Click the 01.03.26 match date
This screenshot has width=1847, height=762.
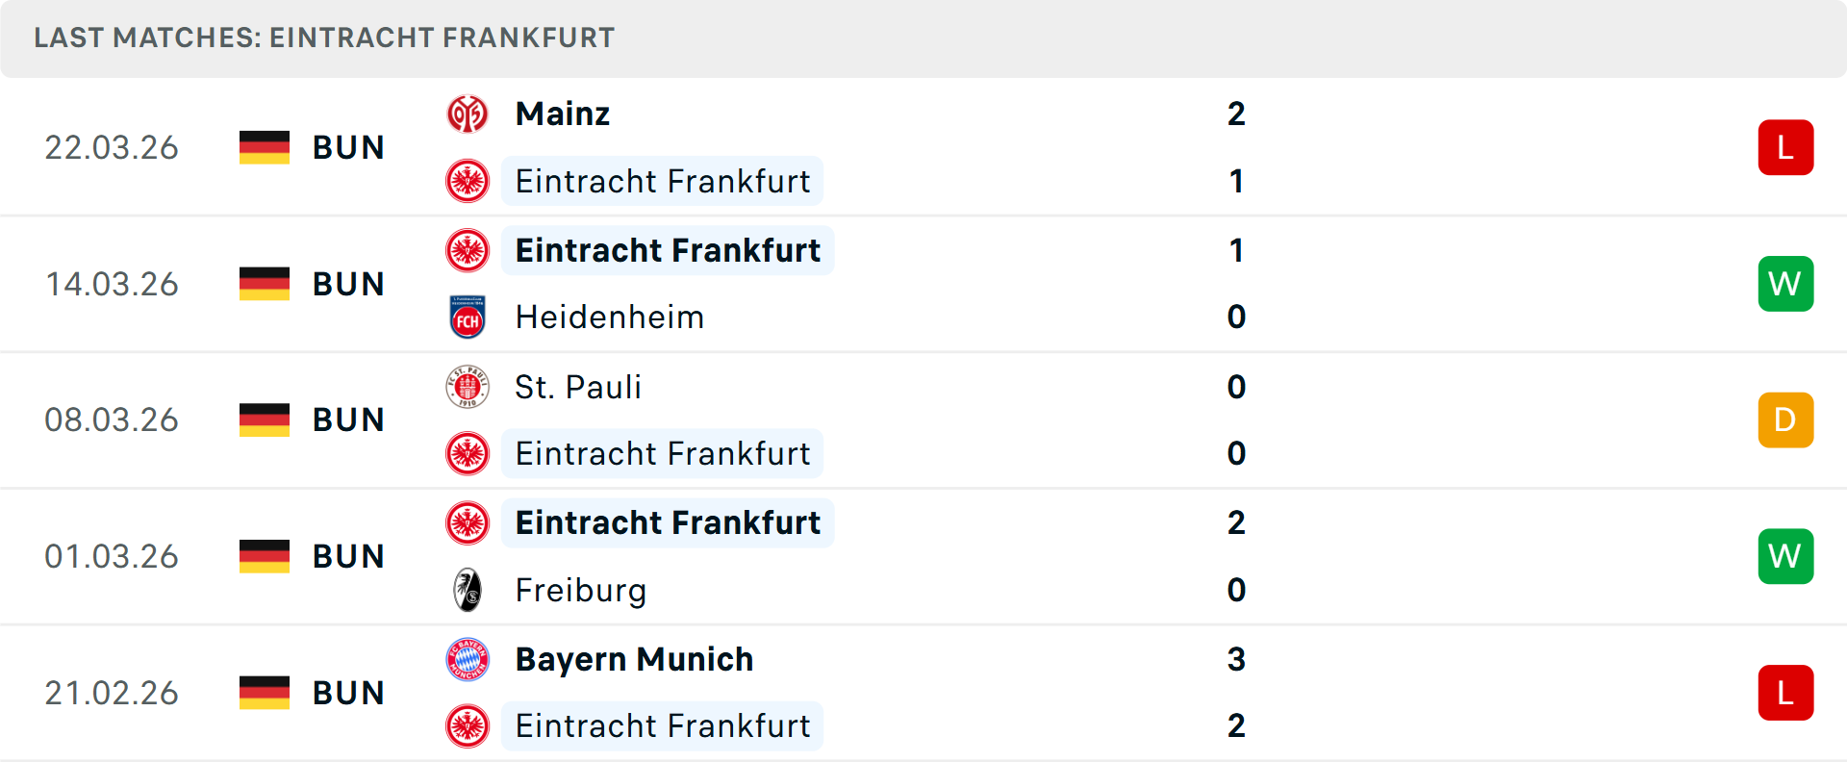click(112, 556)
